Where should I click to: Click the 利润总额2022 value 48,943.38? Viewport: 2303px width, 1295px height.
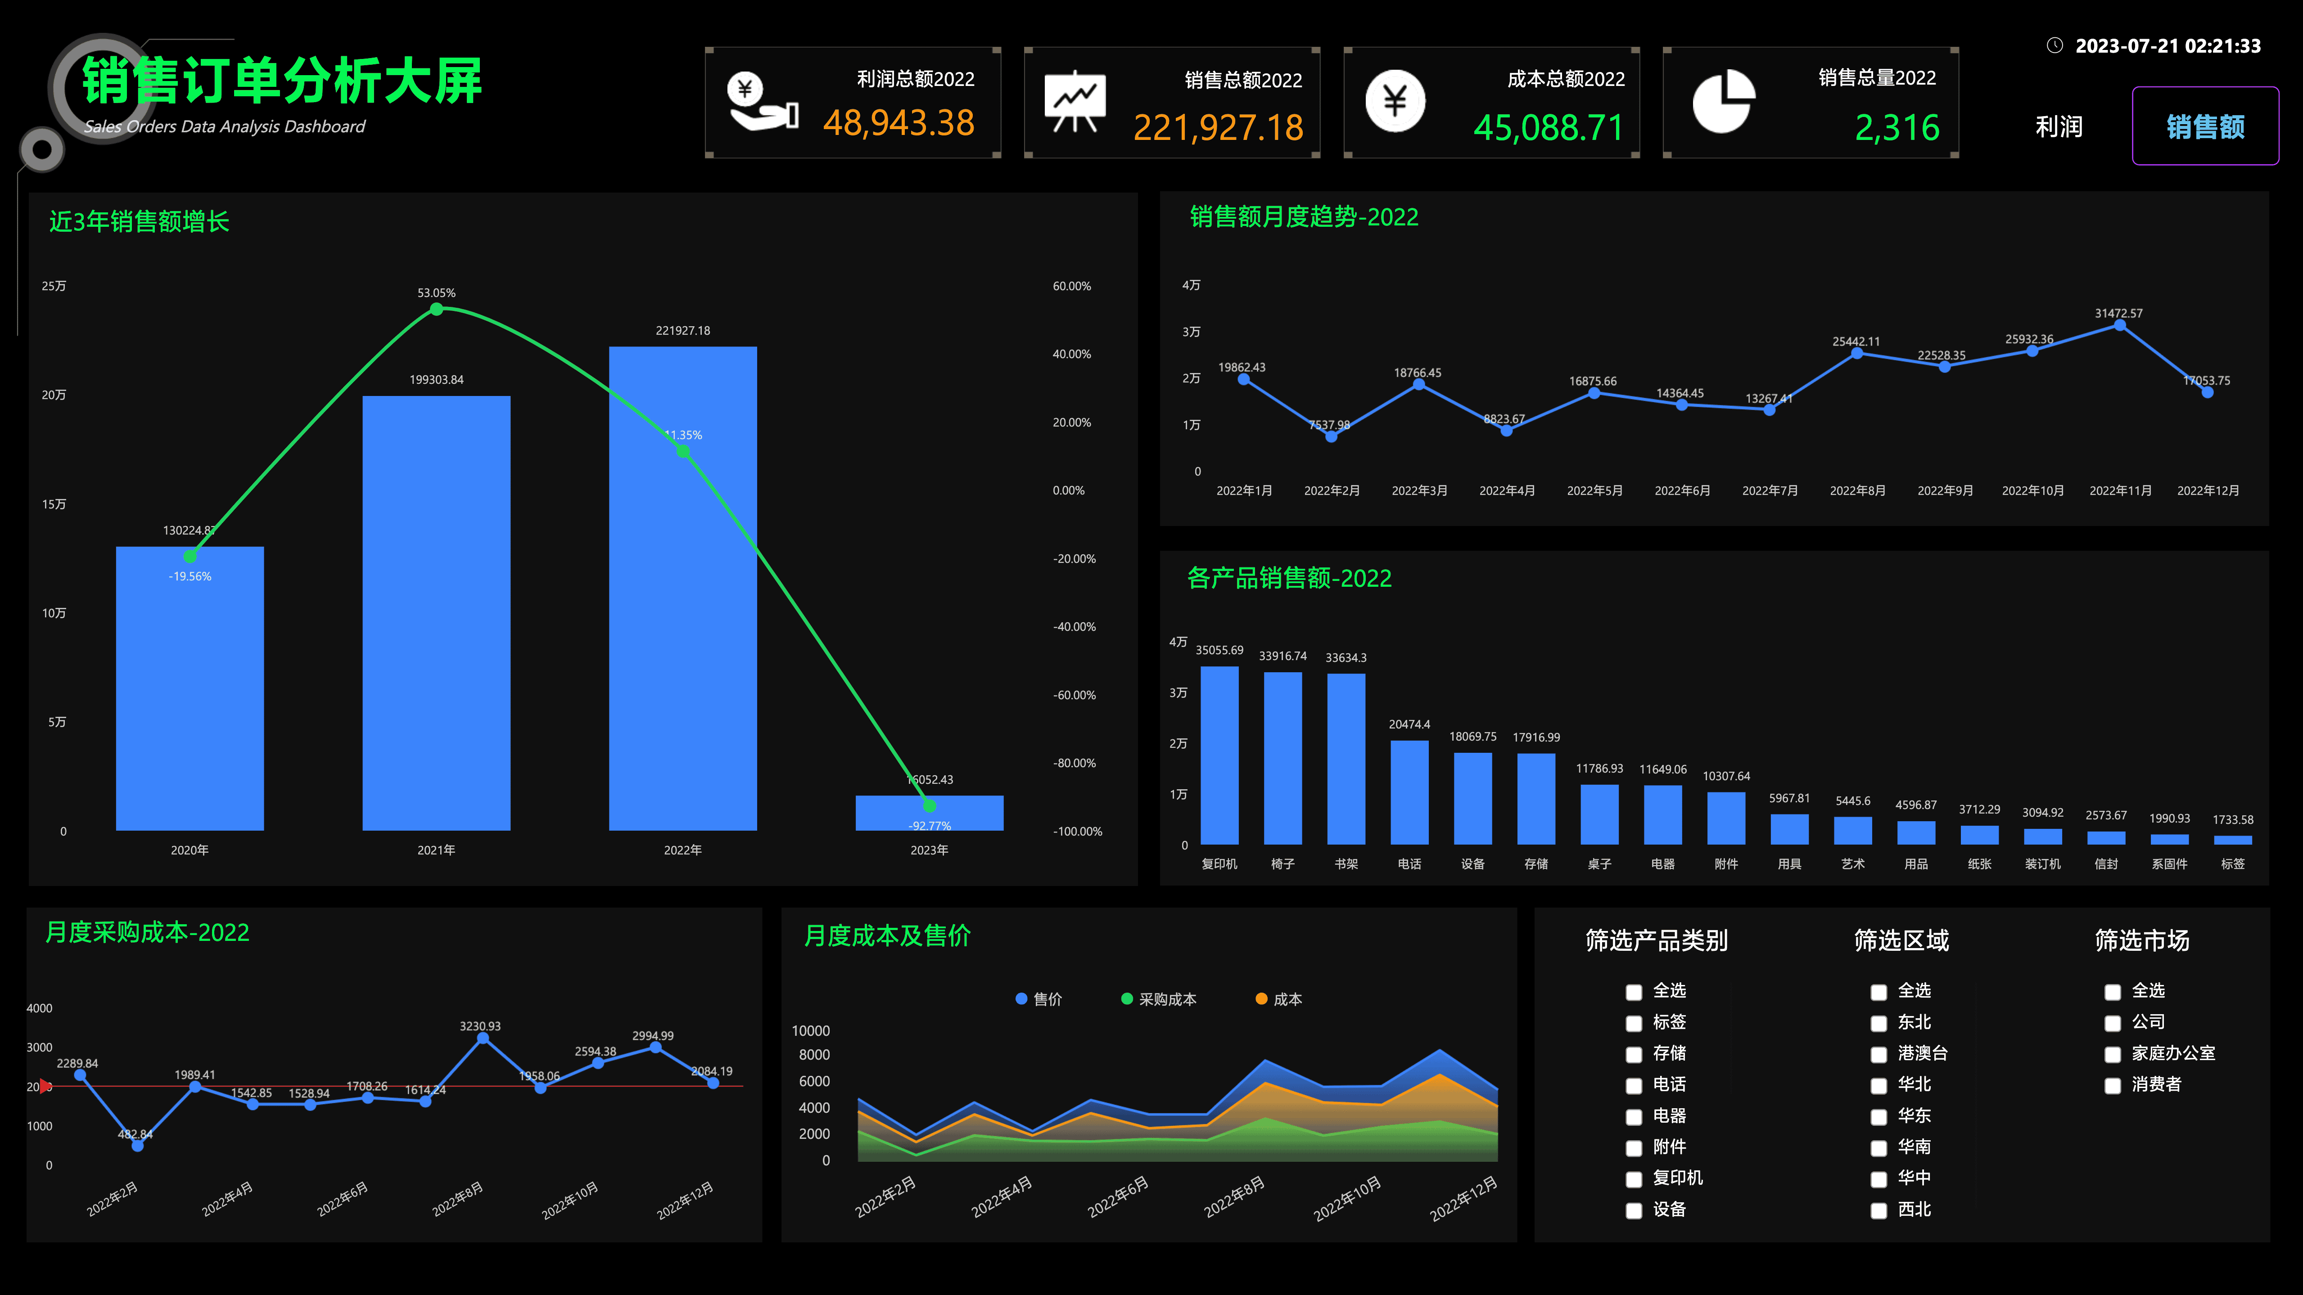click(x=899, y=123)
